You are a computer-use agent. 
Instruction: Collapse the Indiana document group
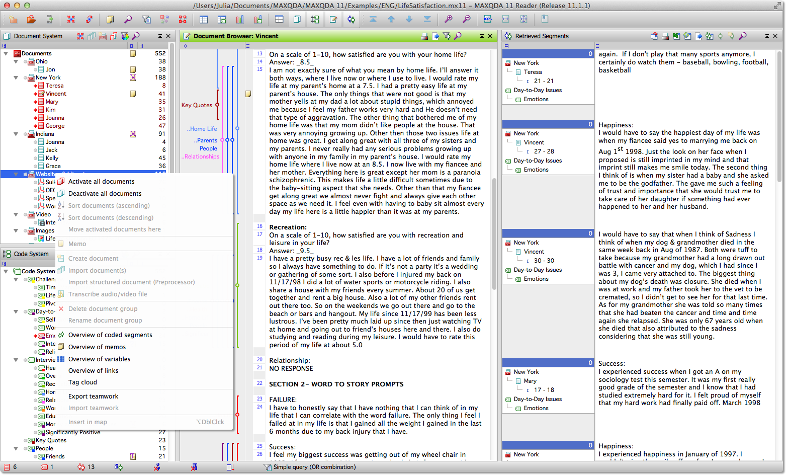(x=16, y=134)
